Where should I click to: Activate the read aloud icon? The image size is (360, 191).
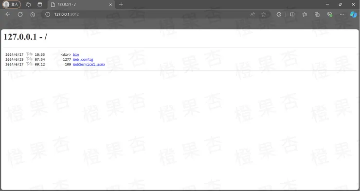(252, 15)
